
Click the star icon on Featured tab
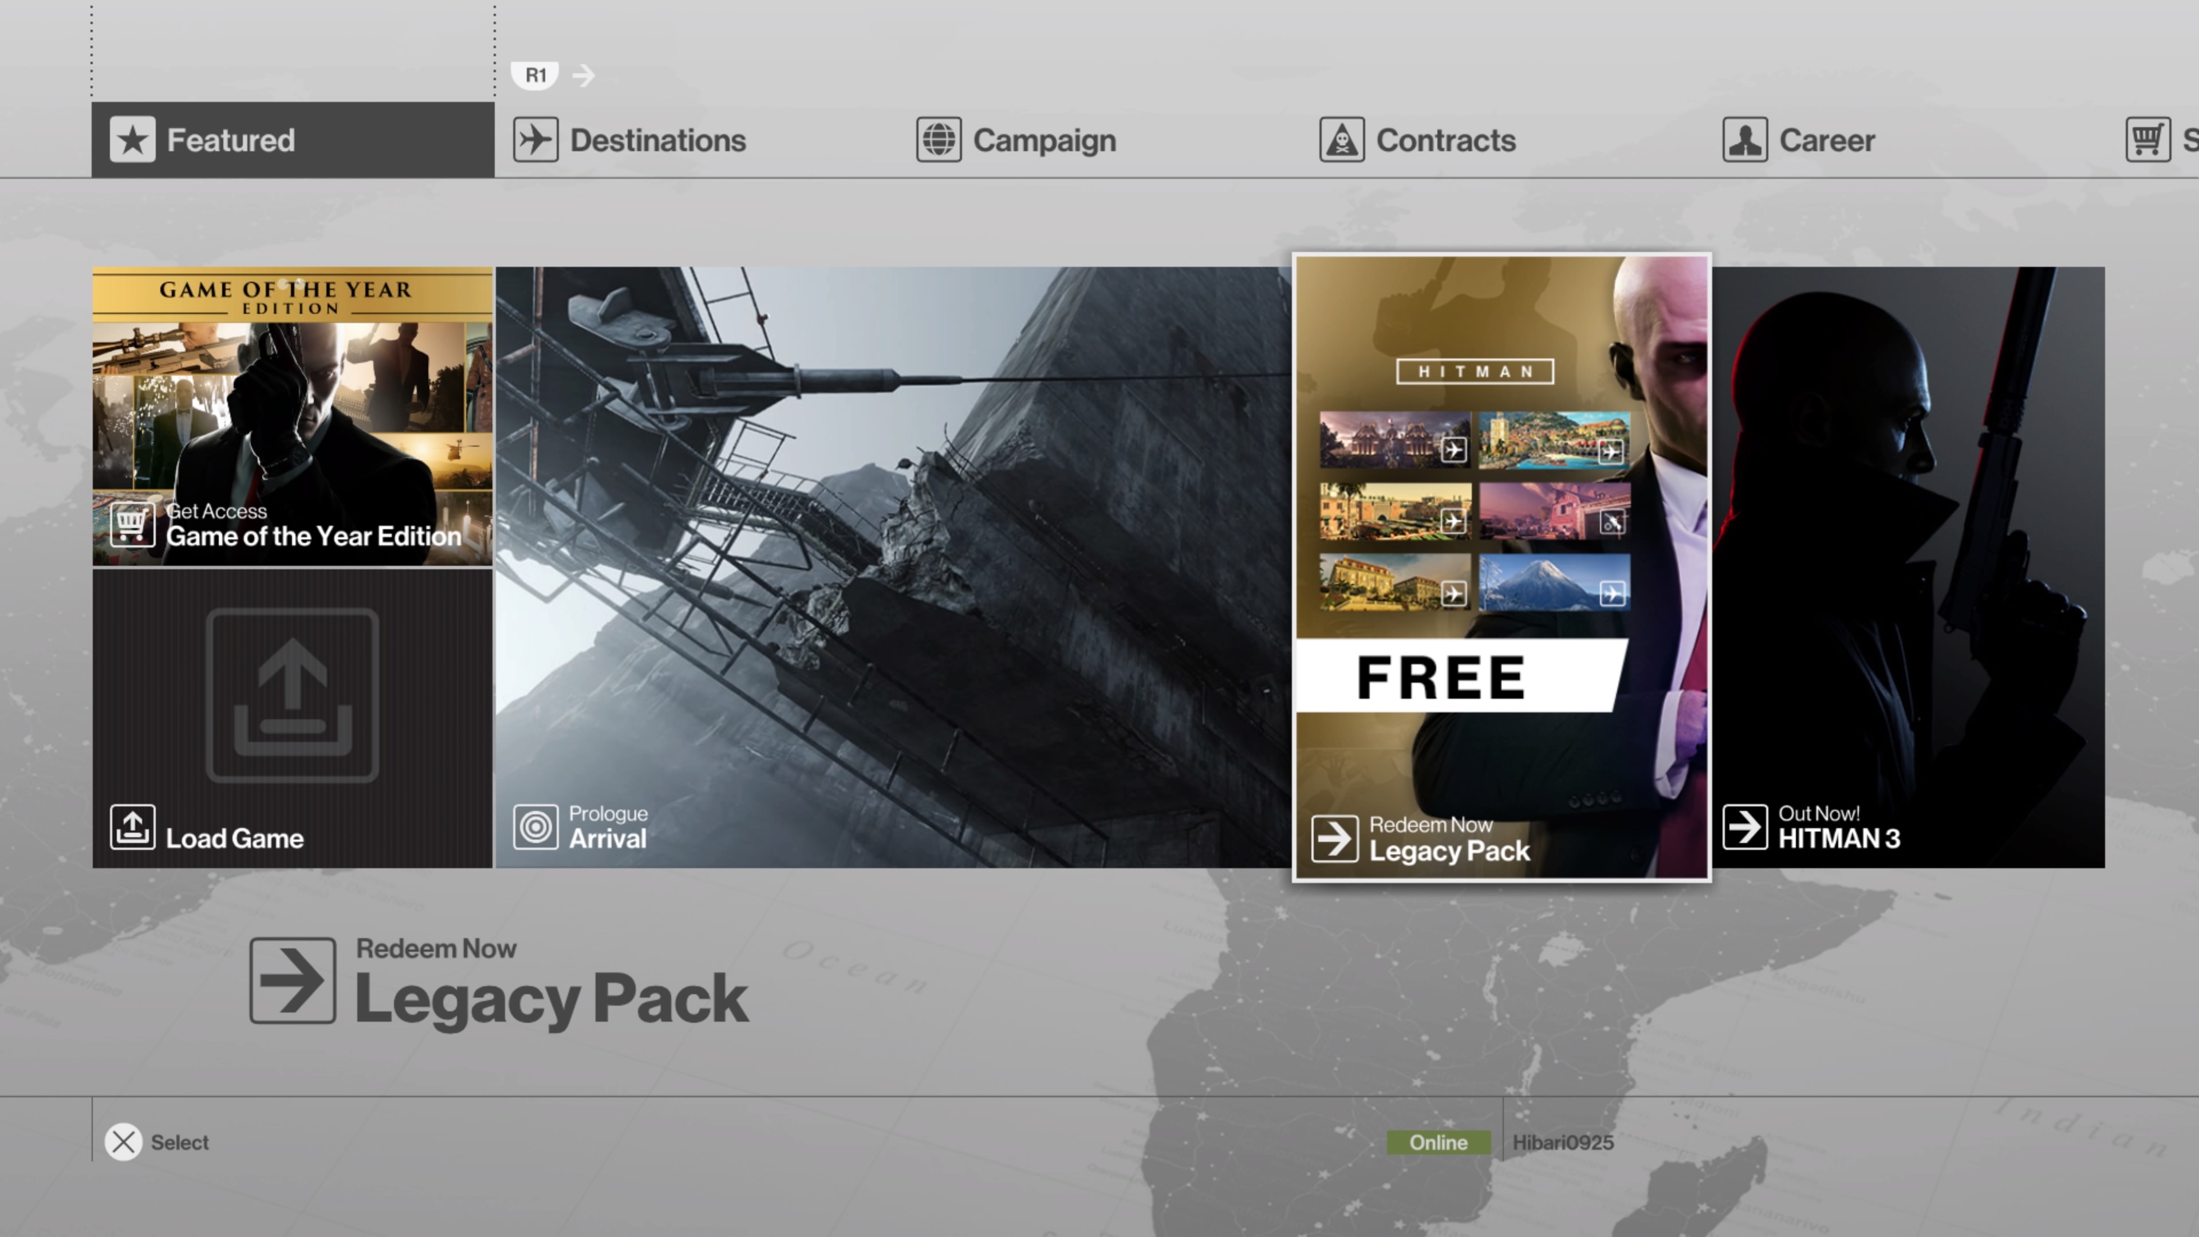pyautogui.click(x=132, y=139)
